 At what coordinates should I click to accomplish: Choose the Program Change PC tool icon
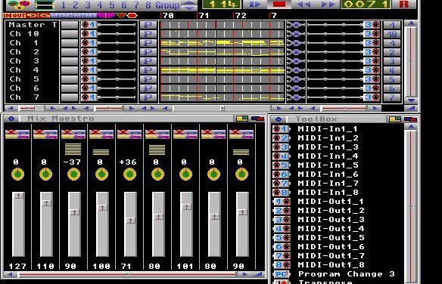coord(282,274)
